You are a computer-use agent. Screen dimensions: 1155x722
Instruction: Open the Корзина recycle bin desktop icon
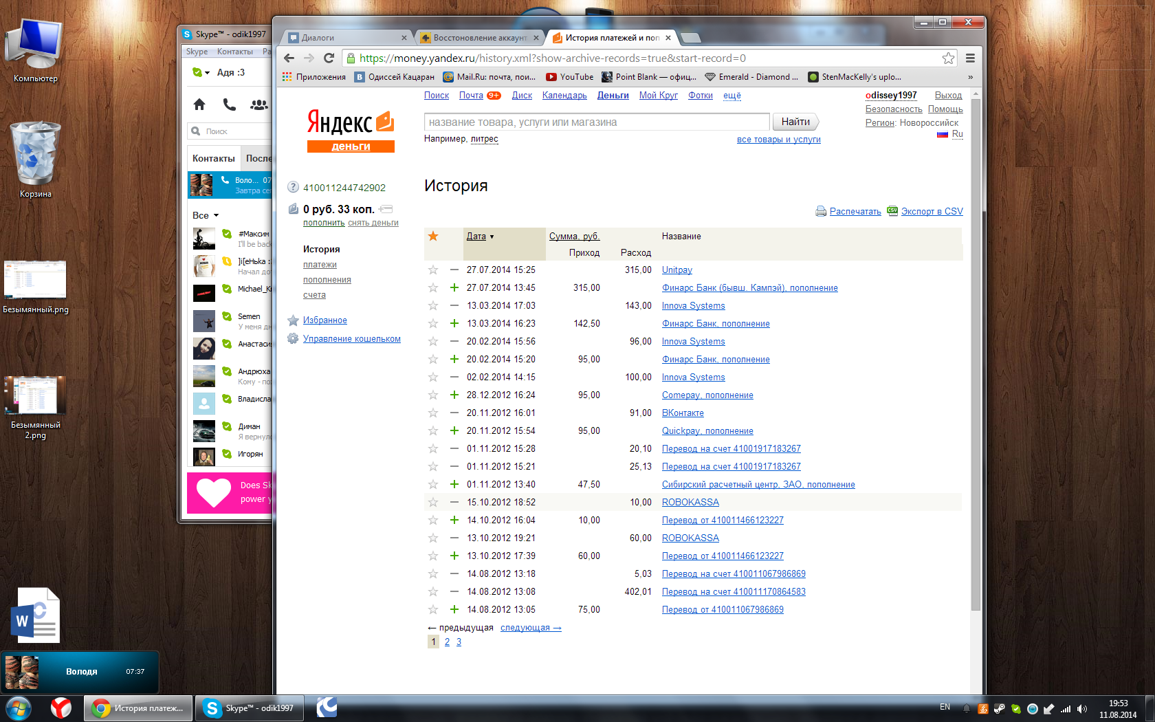[36, 160]
